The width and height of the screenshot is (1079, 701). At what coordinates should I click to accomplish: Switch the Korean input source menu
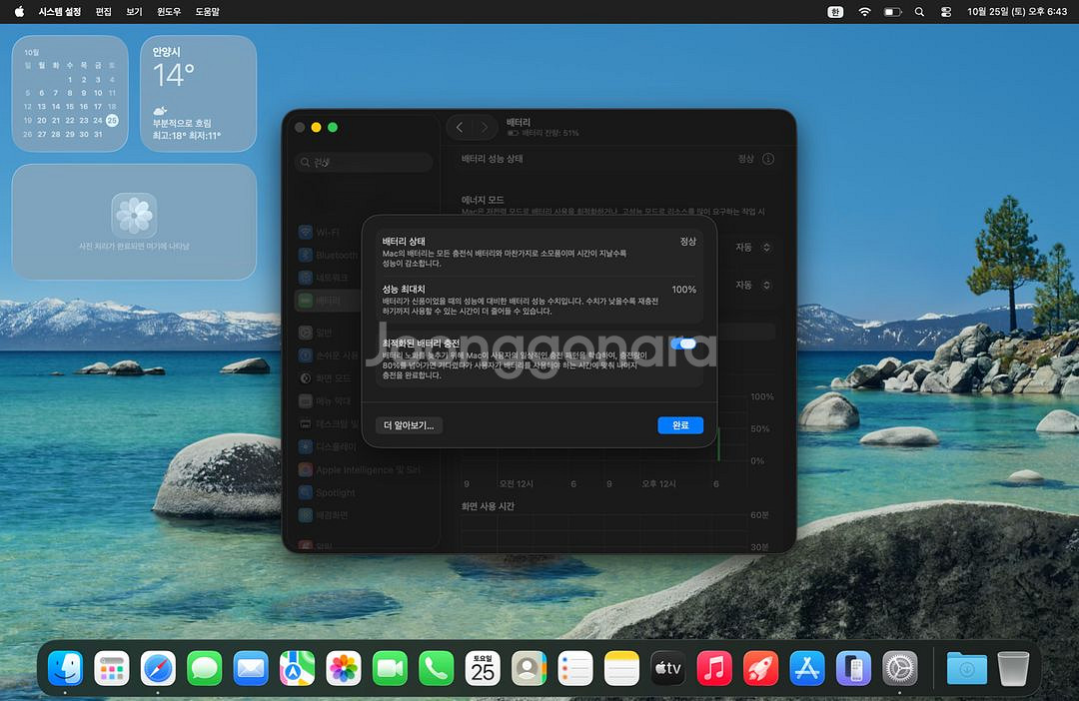(835, 12)
